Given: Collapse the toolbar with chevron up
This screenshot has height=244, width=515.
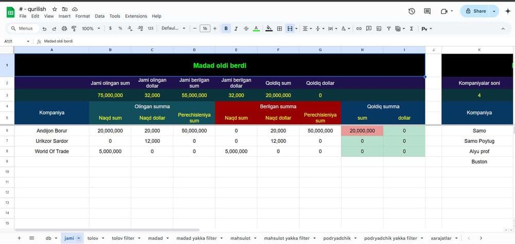Looking at the screenshot, I should tap(503, 28).
